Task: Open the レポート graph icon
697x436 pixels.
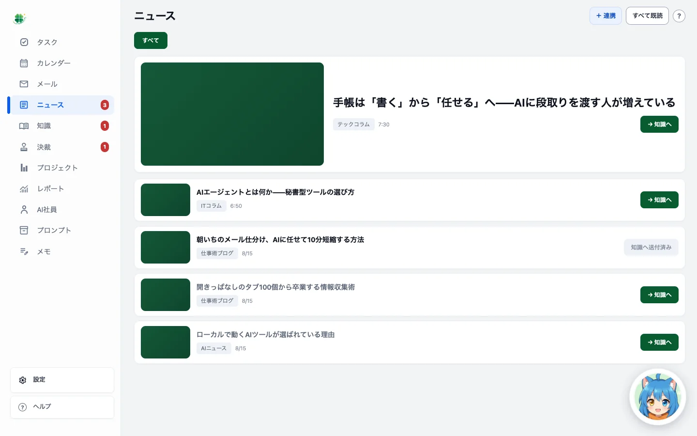Action: click(24, 188)
